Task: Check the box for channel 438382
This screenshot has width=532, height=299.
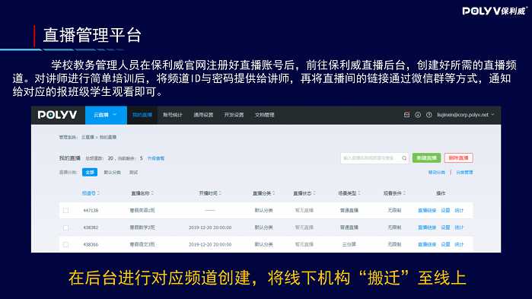Action: click(65, 227)
